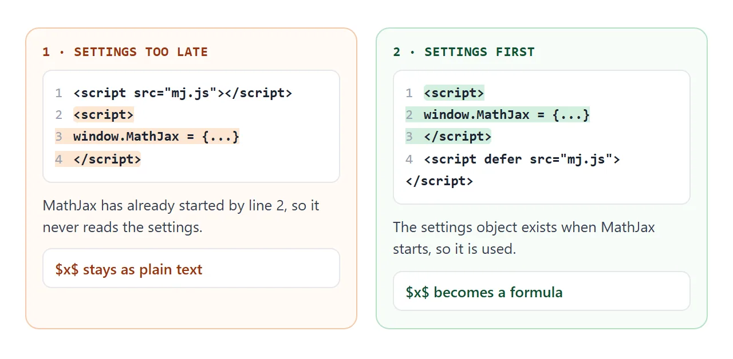Click the '1 · SETTINGS TOO LATE' heading
This screenshot has width=733, height=359.
pyautogui.click(x=125, y=52)
